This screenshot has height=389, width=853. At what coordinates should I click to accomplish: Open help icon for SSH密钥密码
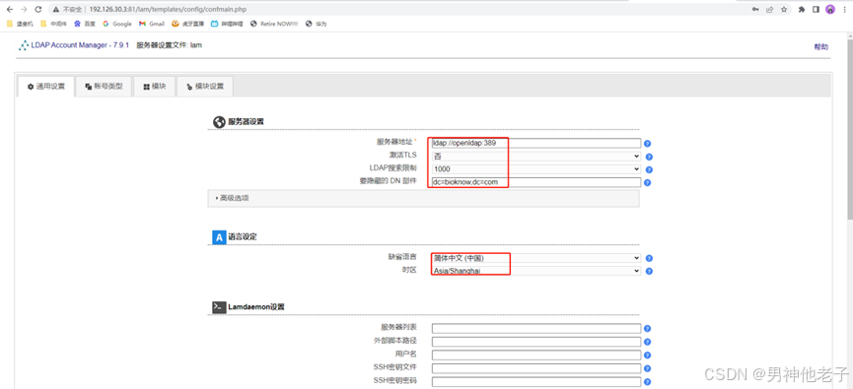647,381
